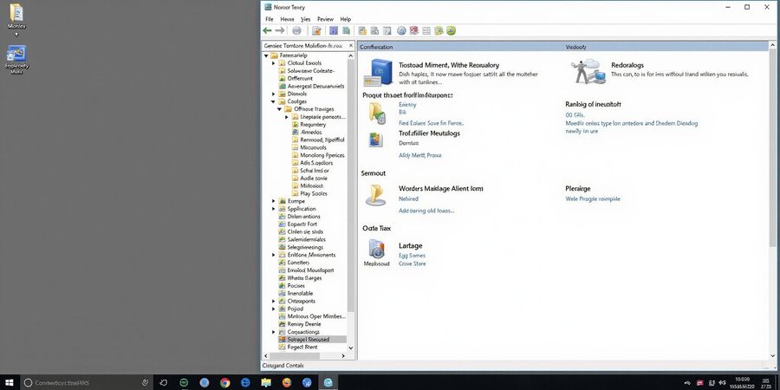Select Emolod Mouslaport tree item
Image resolution: width=780 pixels, height=390 pixels.
310,270
